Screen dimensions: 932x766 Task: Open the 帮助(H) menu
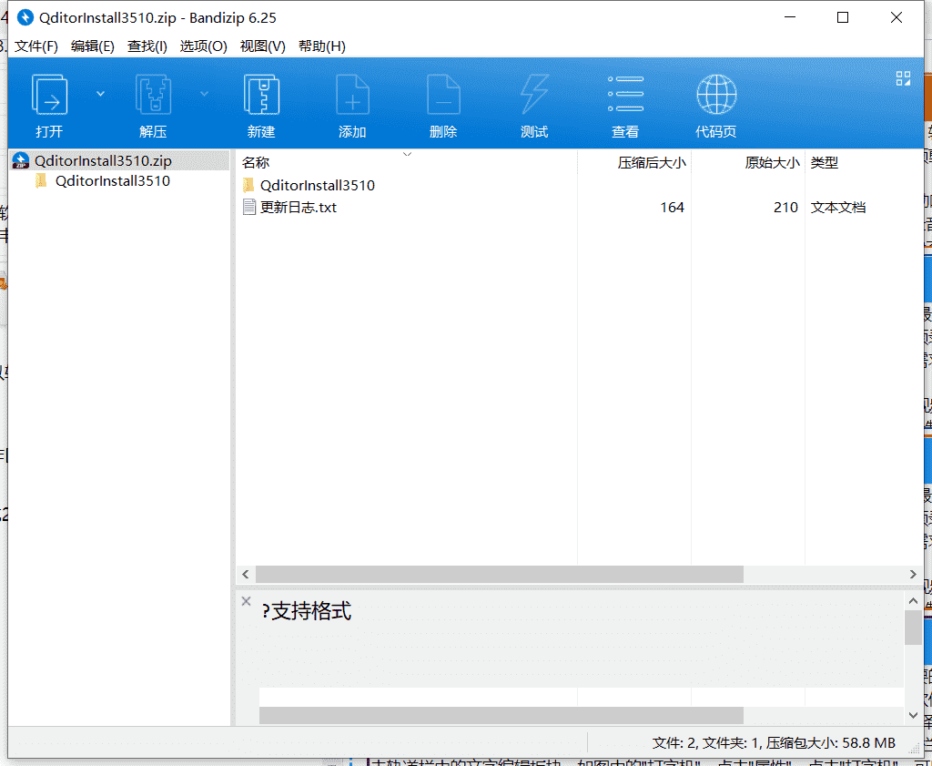pos(321,46)
